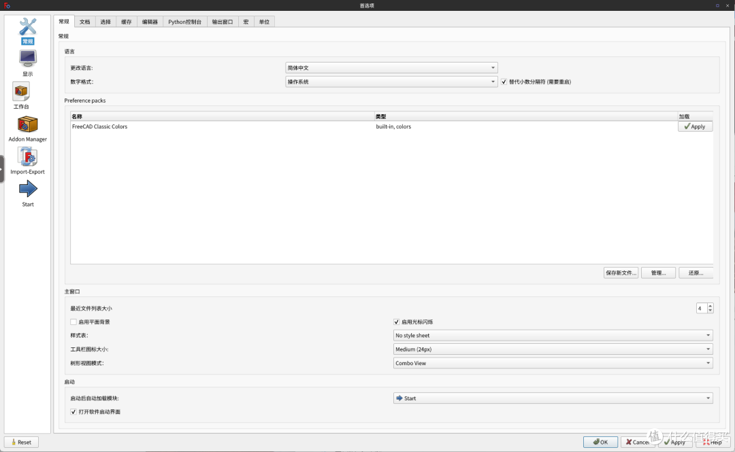Click the 管理... button
Image resolution: width=735 pixels, height=452 pixels.
point(658,273)
